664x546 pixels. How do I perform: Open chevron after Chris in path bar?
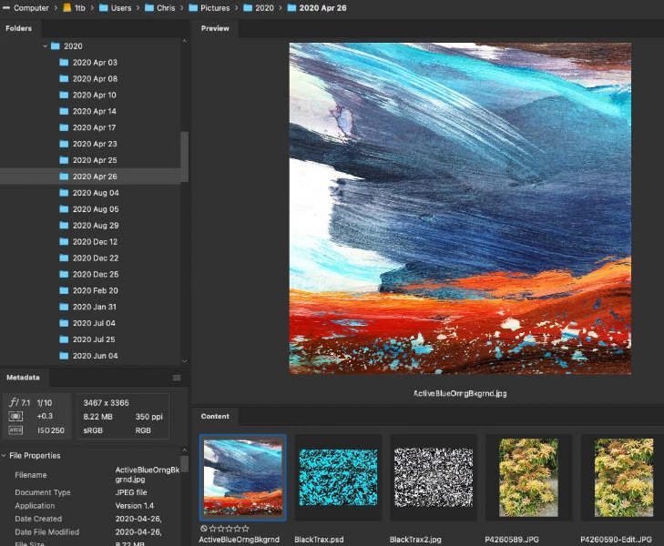click(x=181, y=7)
